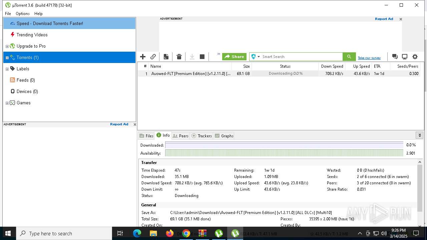This screenshot has width=427, height=240.
Task: Expand toolbar overflow chevron
Action: pyautogui.click(x=219, y=54)
